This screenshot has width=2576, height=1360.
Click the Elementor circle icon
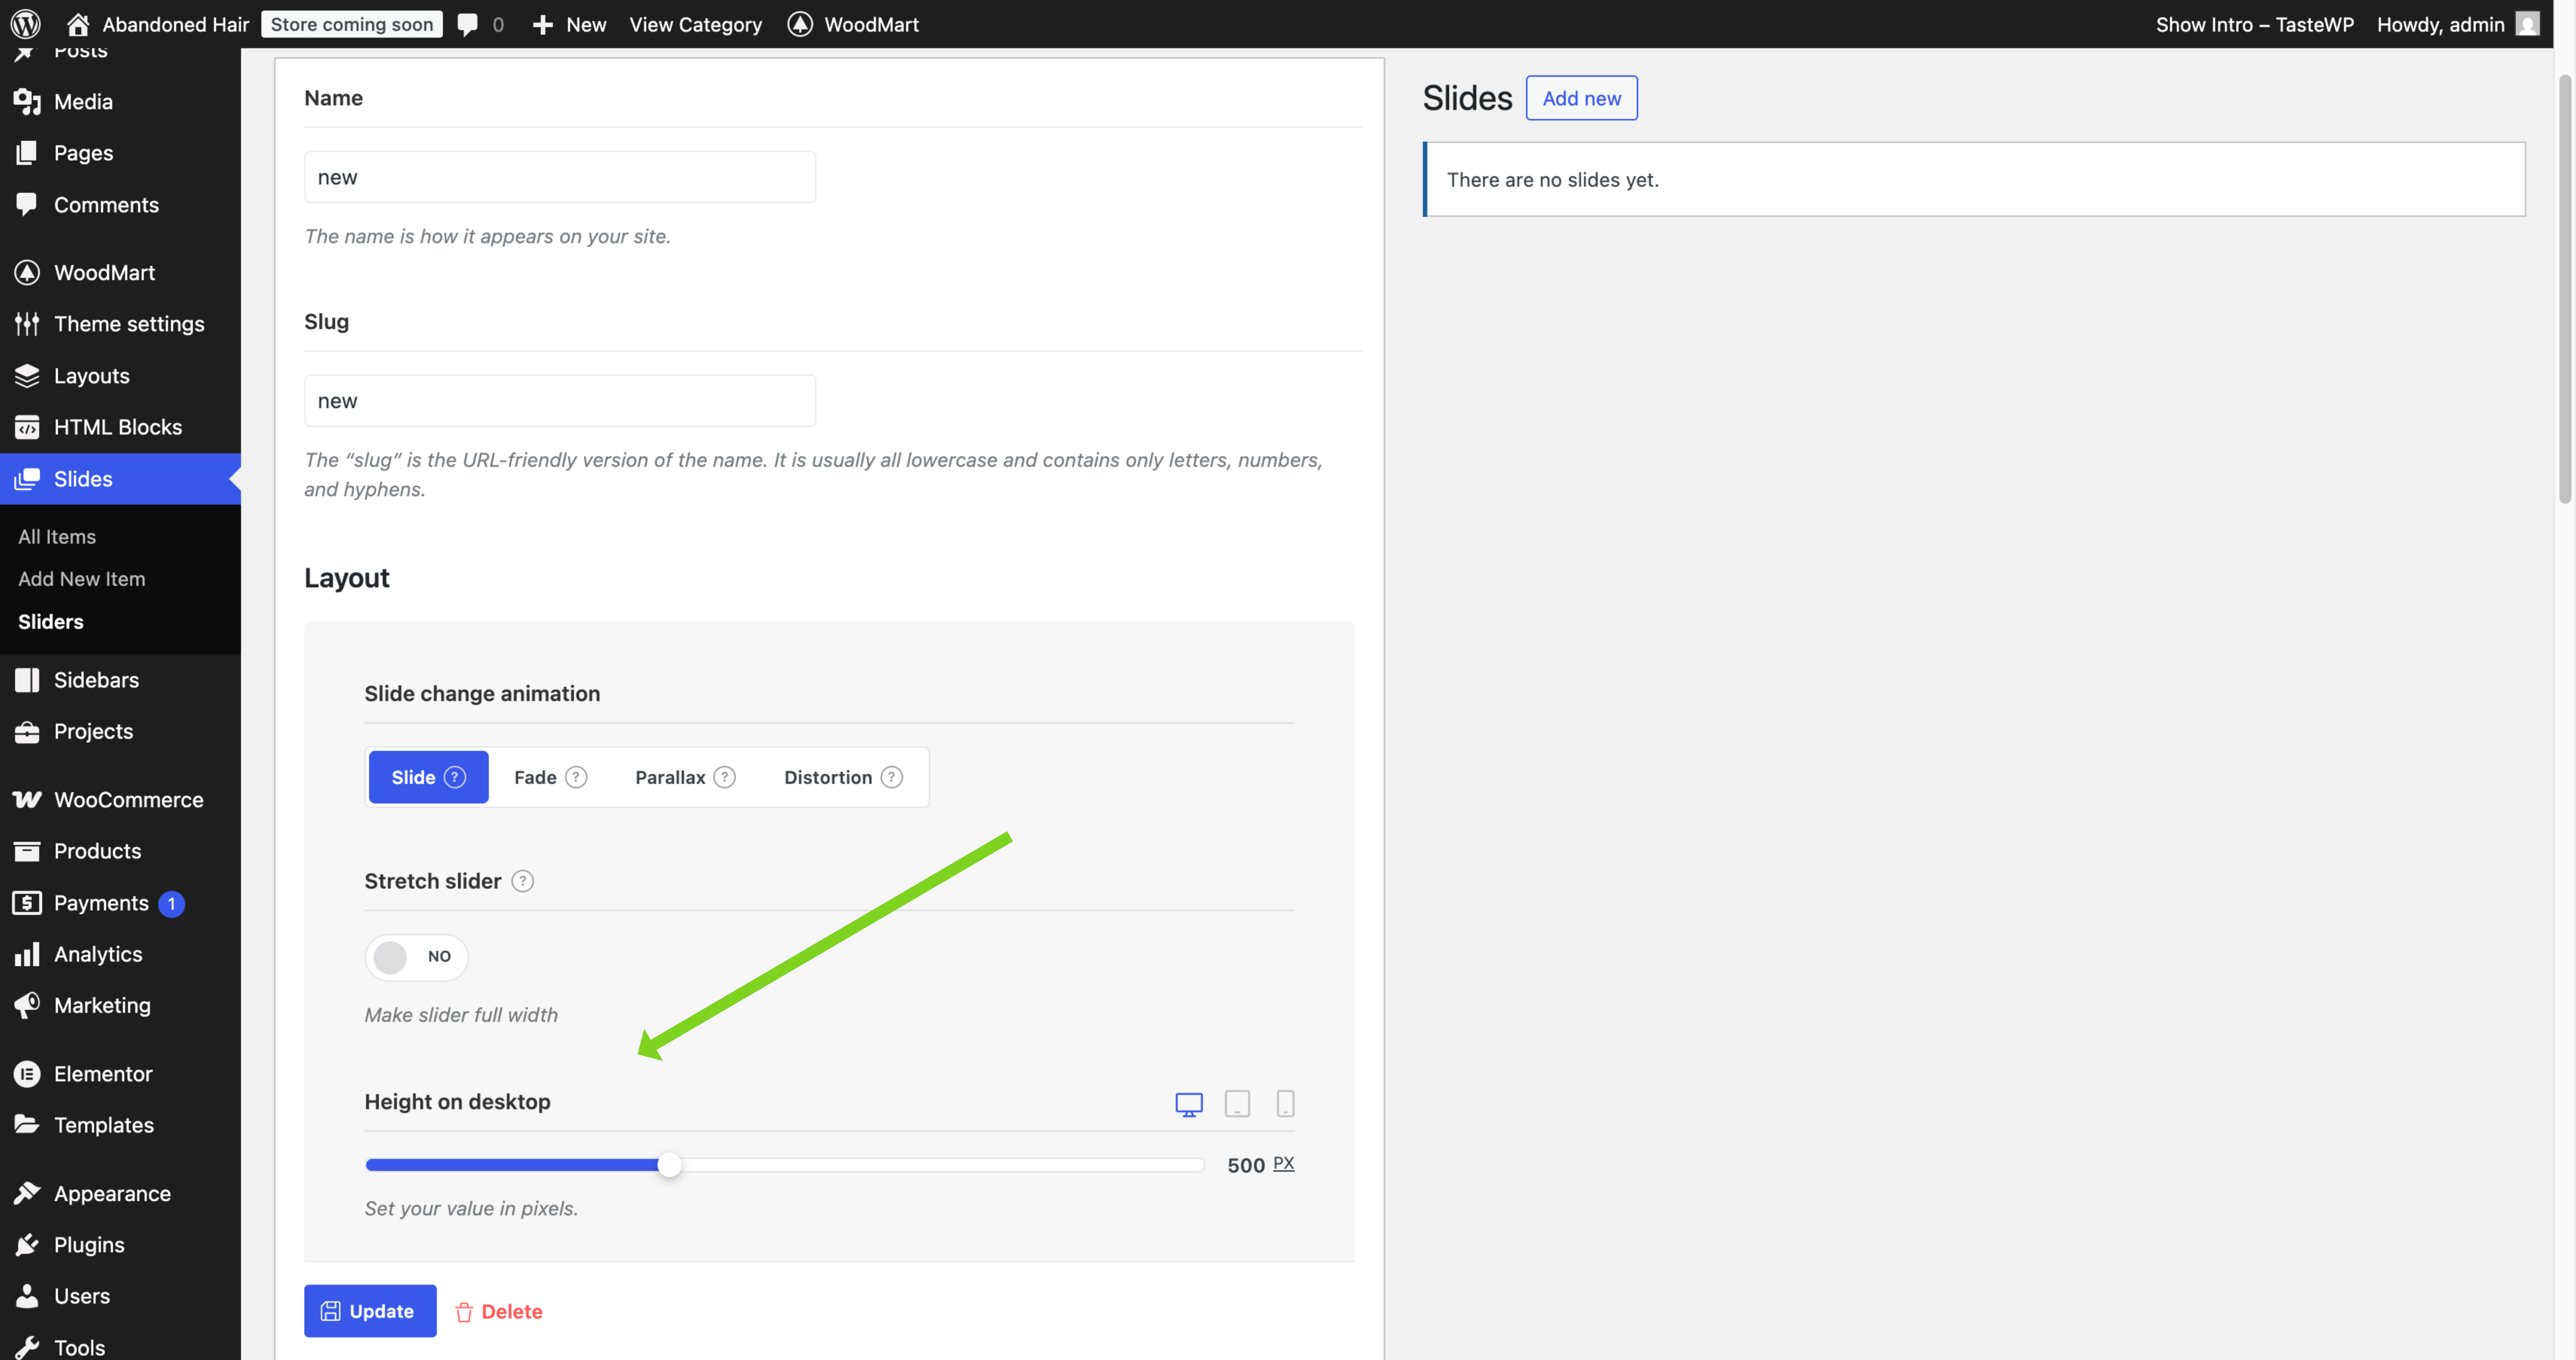pyautogui.click(x=27, y=1074)
